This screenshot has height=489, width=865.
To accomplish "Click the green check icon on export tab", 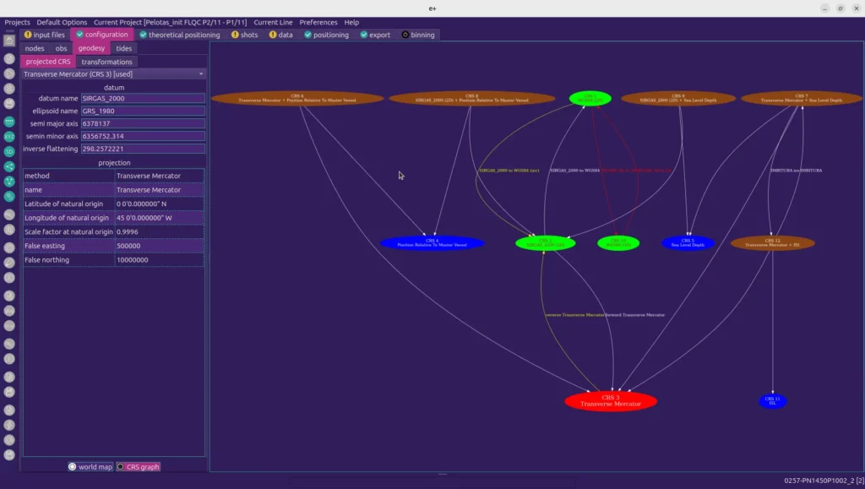I will (x=364, y=35).
